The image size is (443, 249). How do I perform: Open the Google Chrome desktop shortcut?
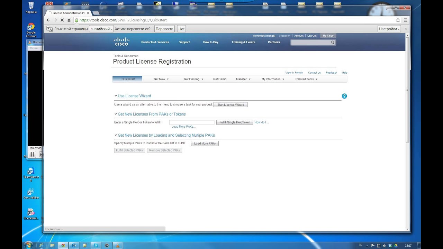[x=31, y=30]
